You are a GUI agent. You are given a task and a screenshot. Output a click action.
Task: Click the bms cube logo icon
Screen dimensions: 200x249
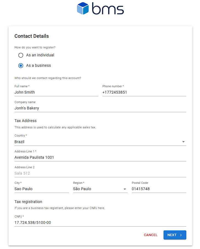click(83, 8)
